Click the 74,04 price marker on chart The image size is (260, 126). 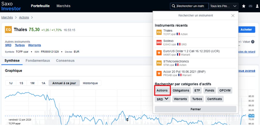pyautogui.click(x=252, y=116)
